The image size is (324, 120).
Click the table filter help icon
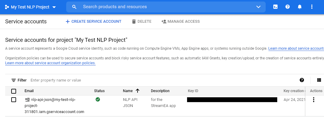(x=302, y=80)
